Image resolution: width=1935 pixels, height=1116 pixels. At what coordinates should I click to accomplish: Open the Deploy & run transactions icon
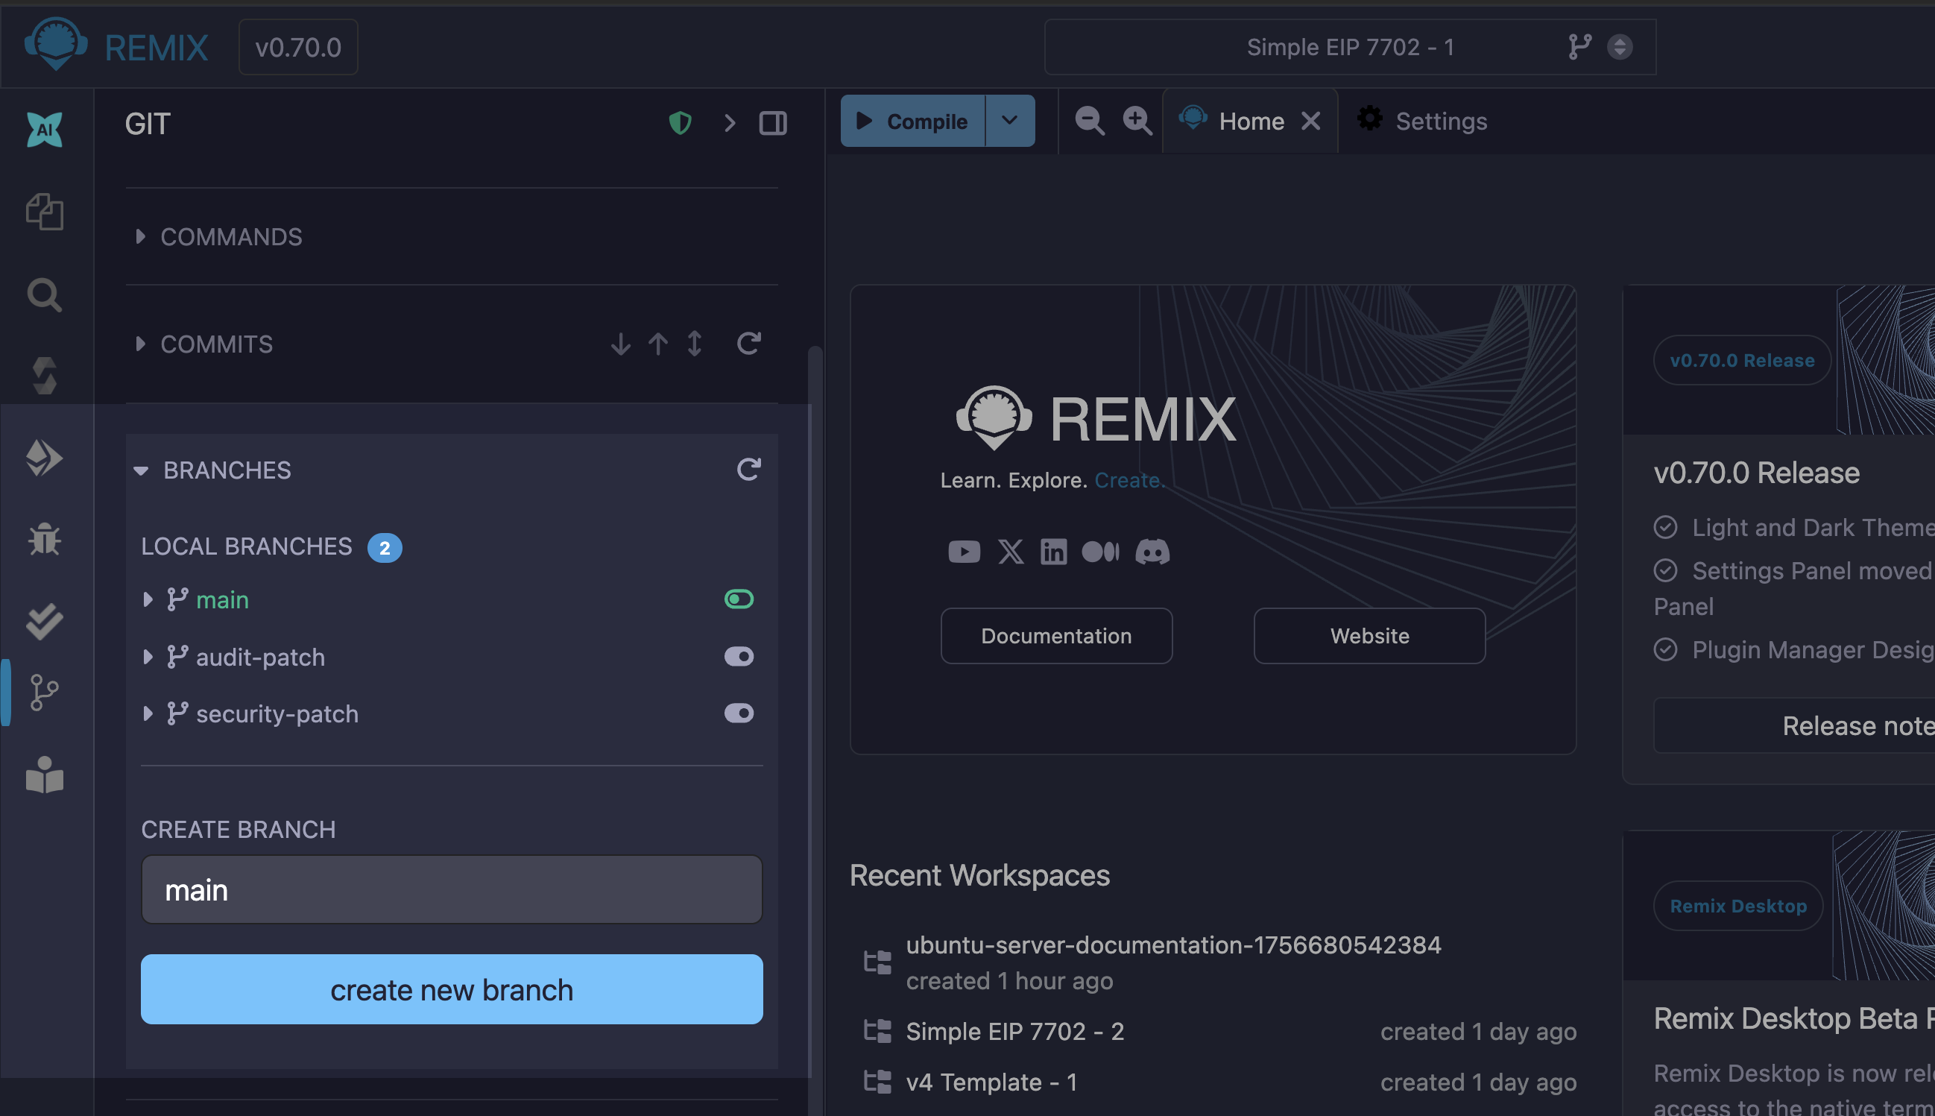click(45, 458)
